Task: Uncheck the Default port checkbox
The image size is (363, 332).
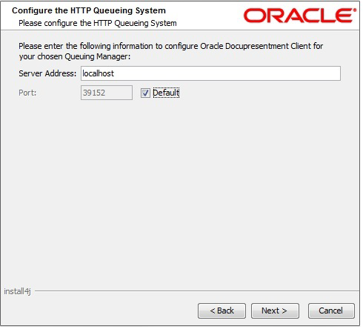Action: point(145,93)
